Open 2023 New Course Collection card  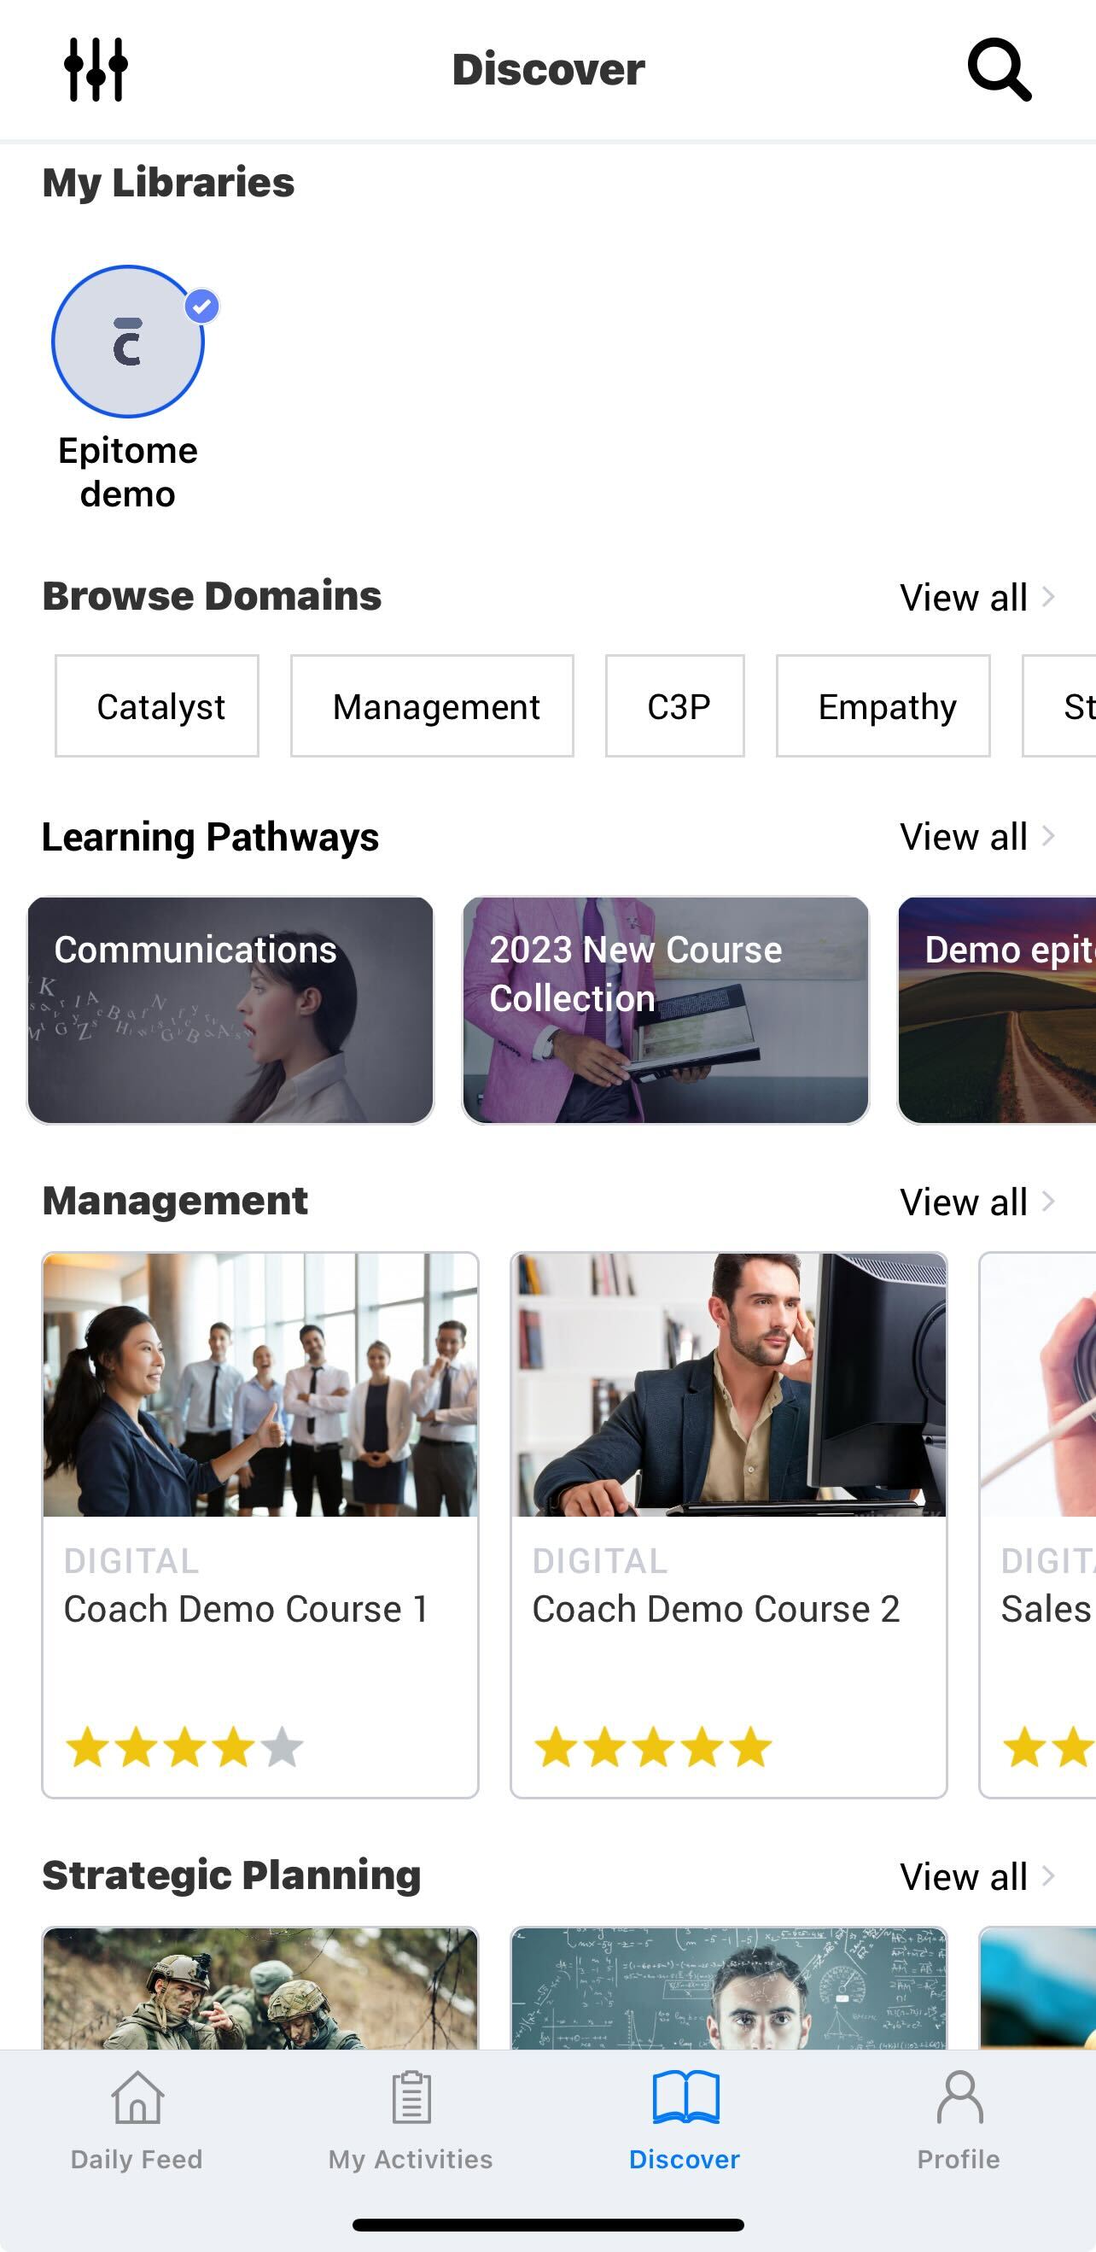[666, 1009]
